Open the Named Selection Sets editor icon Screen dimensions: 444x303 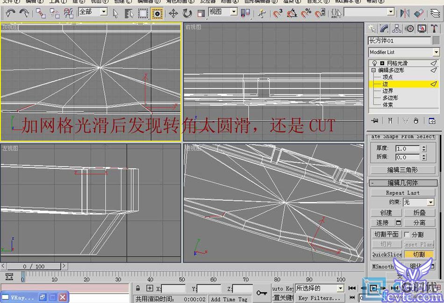[336, 13]
